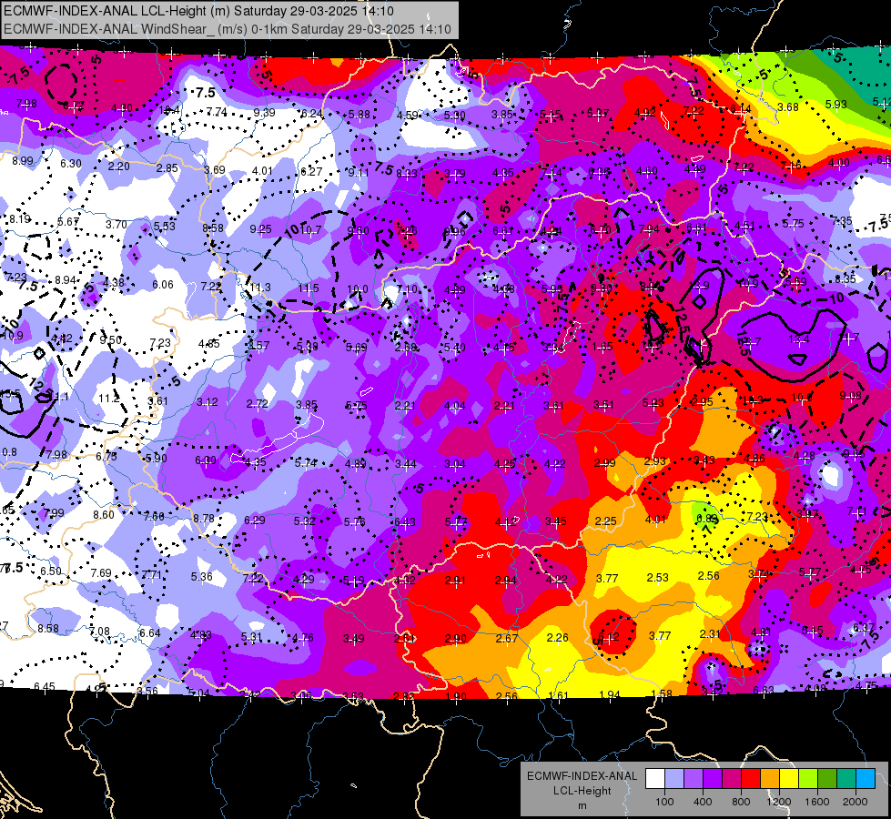
Task: Click the white legend color swatch
Action: pyautogui.click(x=655, y=778)
